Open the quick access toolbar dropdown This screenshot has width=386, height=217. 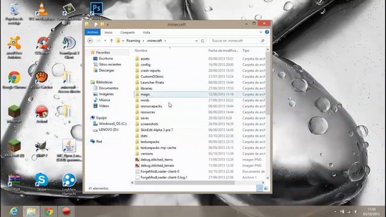[x=108, y=25]
